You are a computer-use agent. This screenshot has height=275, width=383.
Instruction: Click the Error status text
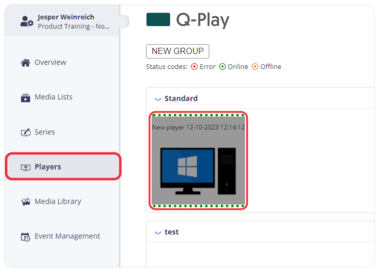point(207,67)
